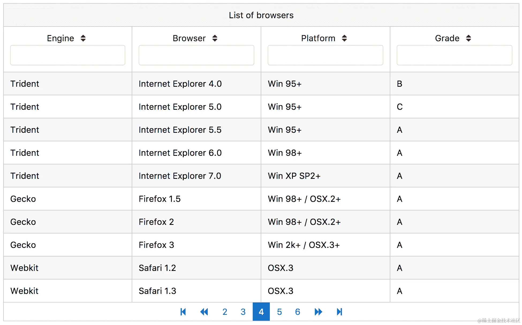Image resolution: width=522 pixels, height=325 pixels.
Task: Focus the Platform filter field
Action: 325,55
